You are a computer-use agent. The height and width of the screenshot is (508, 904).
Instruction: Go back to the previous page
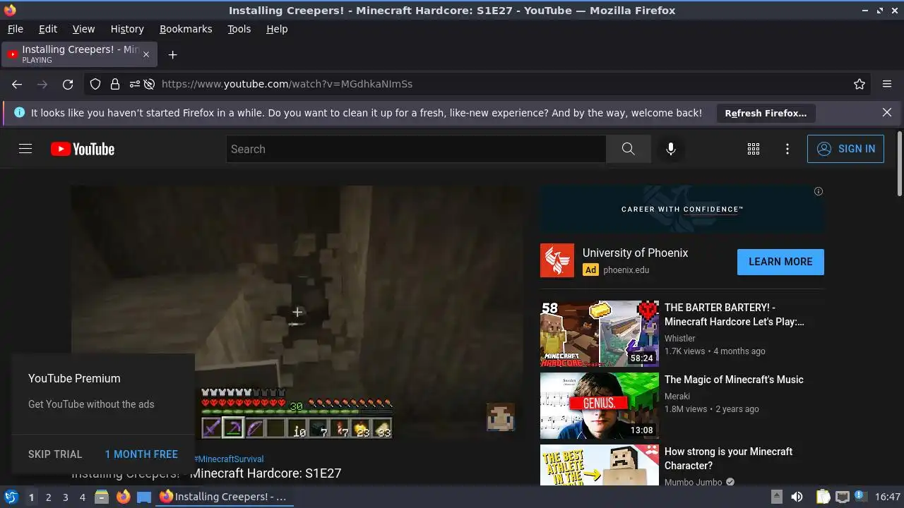tap(17, 84)
